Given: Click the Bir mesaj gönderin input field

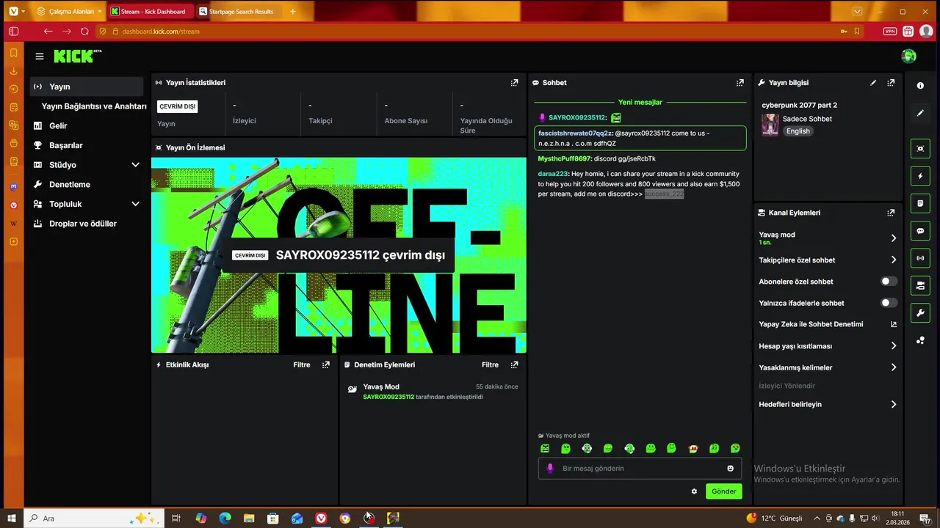Looking at the screenshot, I should click(639, 469).
